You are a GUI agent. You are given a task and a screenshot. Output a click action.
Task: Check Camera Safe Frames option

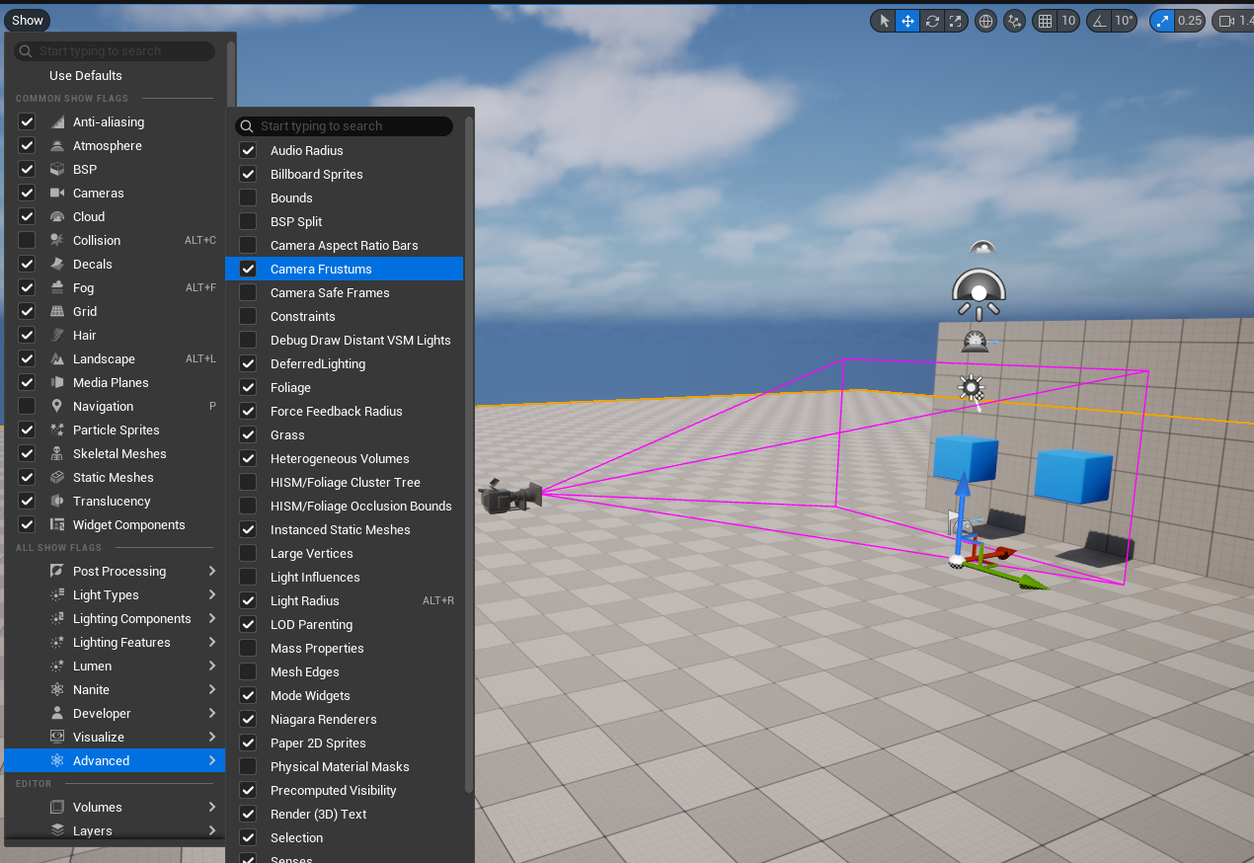pyautogui.click(x=248, y=292)
